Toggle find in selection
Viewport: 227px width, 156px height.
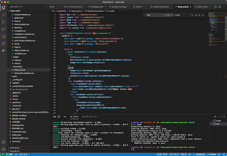pyautogui.click(x=199, y=15)
